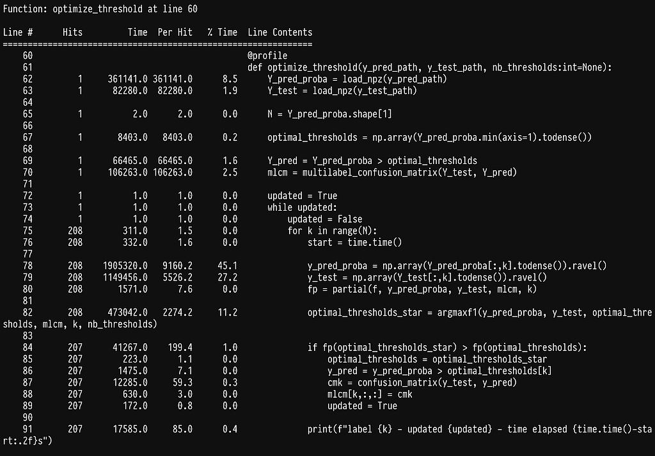The width and height of the screenshot is (655, 456).
Task: Click the 'Y_test = load_npz(y_test_path)' code line
Action: click(x=342, y=90)
